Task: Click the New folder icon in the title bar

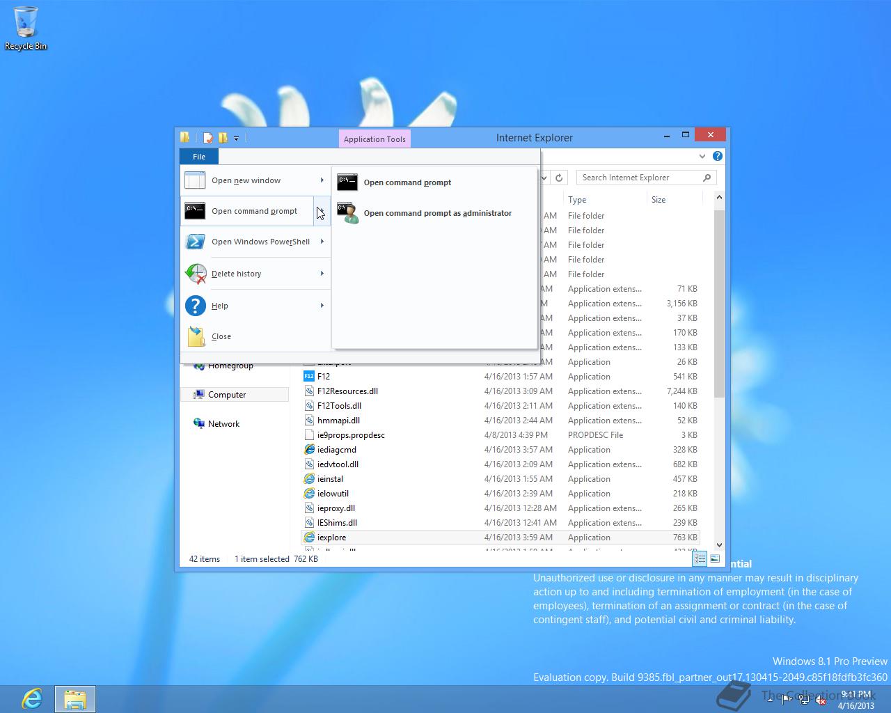Action: (223, 138)
